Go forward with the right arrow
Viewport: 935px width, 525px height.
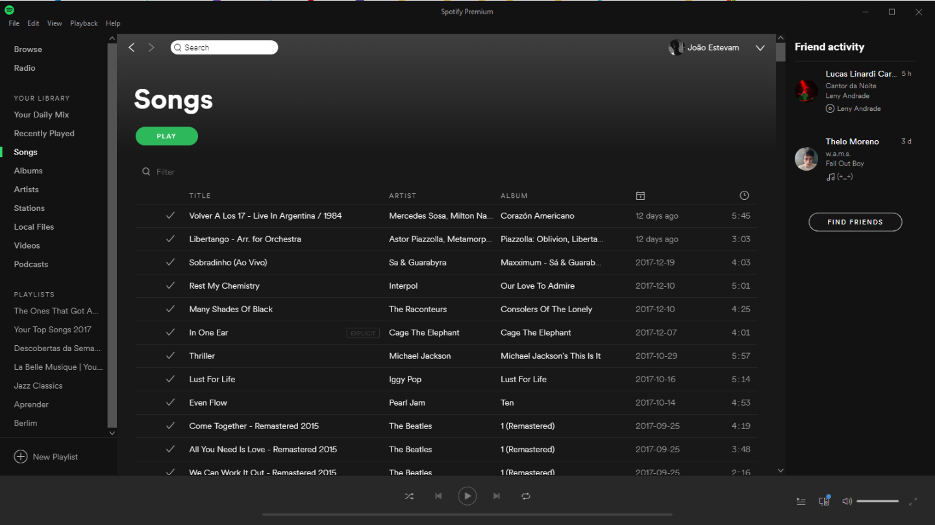151,47
